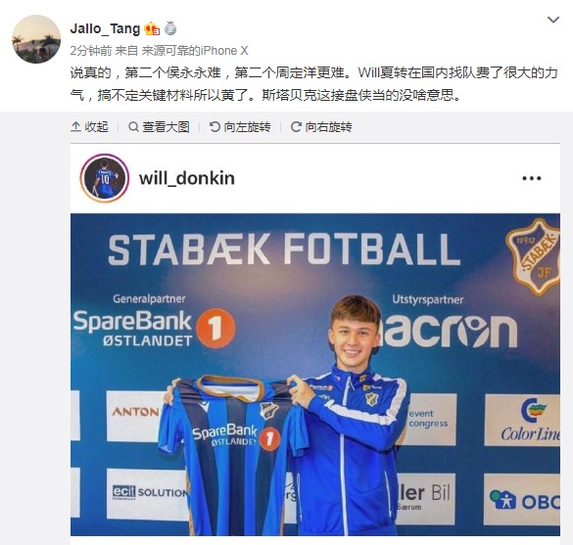The image size is (573, 545).
Task: Open the post options chevron menu
Action: pos(553,20)
